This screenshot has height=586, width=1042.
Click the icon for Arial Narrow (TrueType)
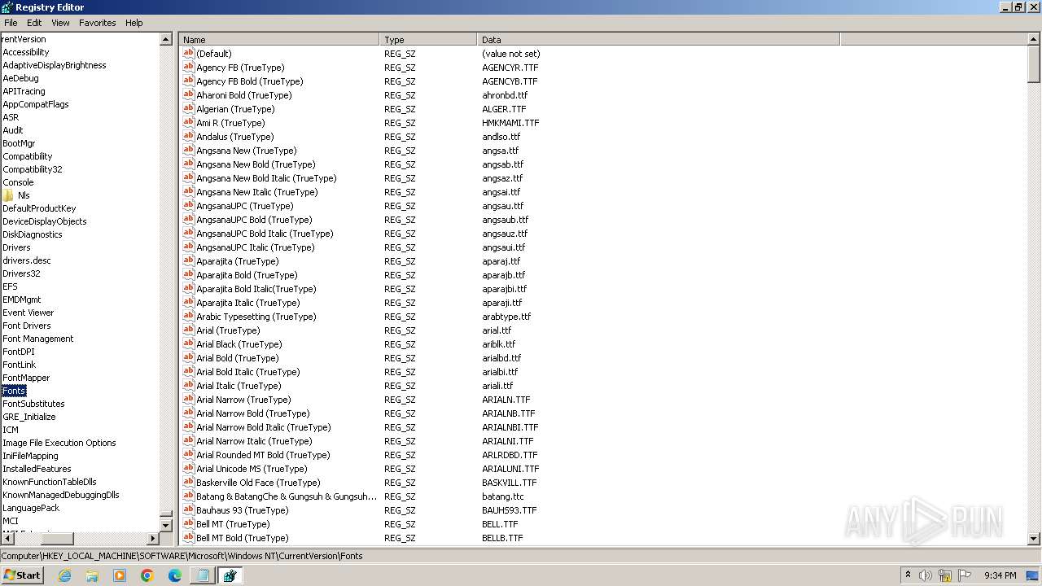pos(188,400)
